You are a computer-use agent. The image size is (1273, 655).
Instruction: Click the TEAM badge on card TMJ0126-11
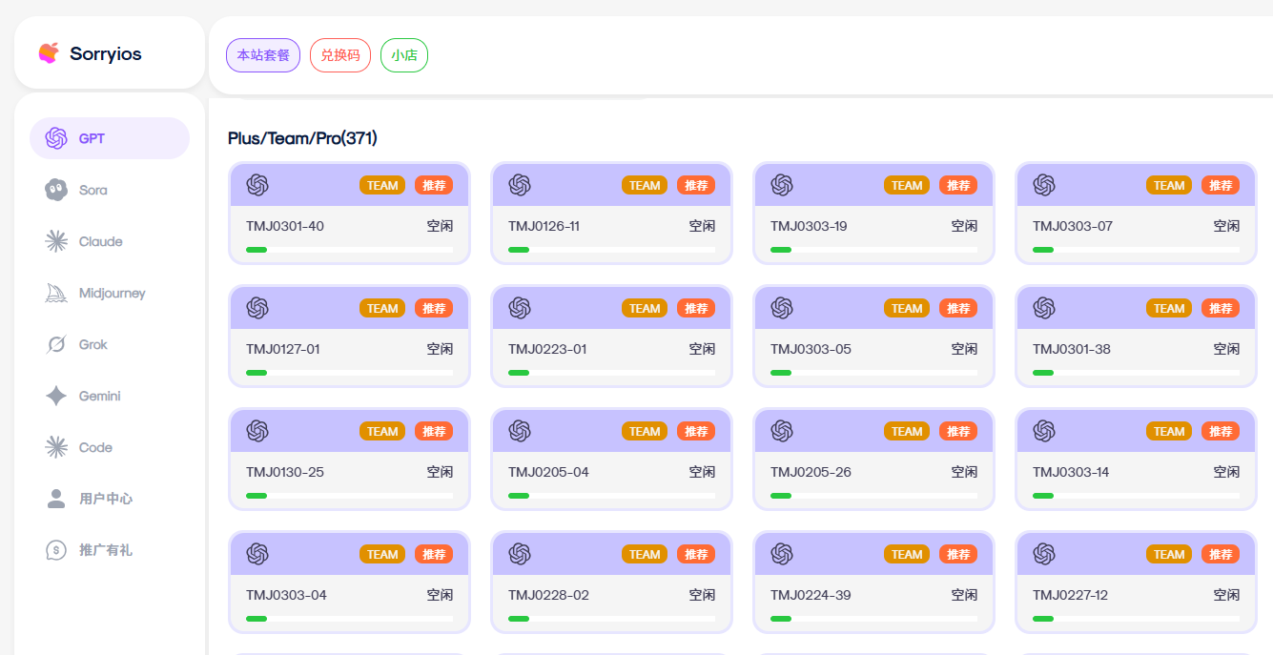pos(644,185)
